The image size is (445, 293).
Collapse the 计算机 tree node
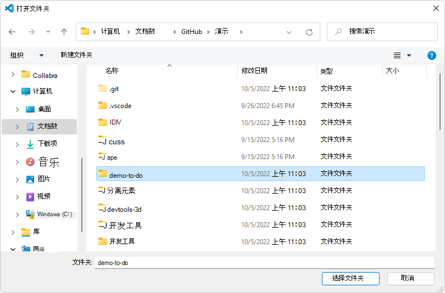[x=13, y=91]
